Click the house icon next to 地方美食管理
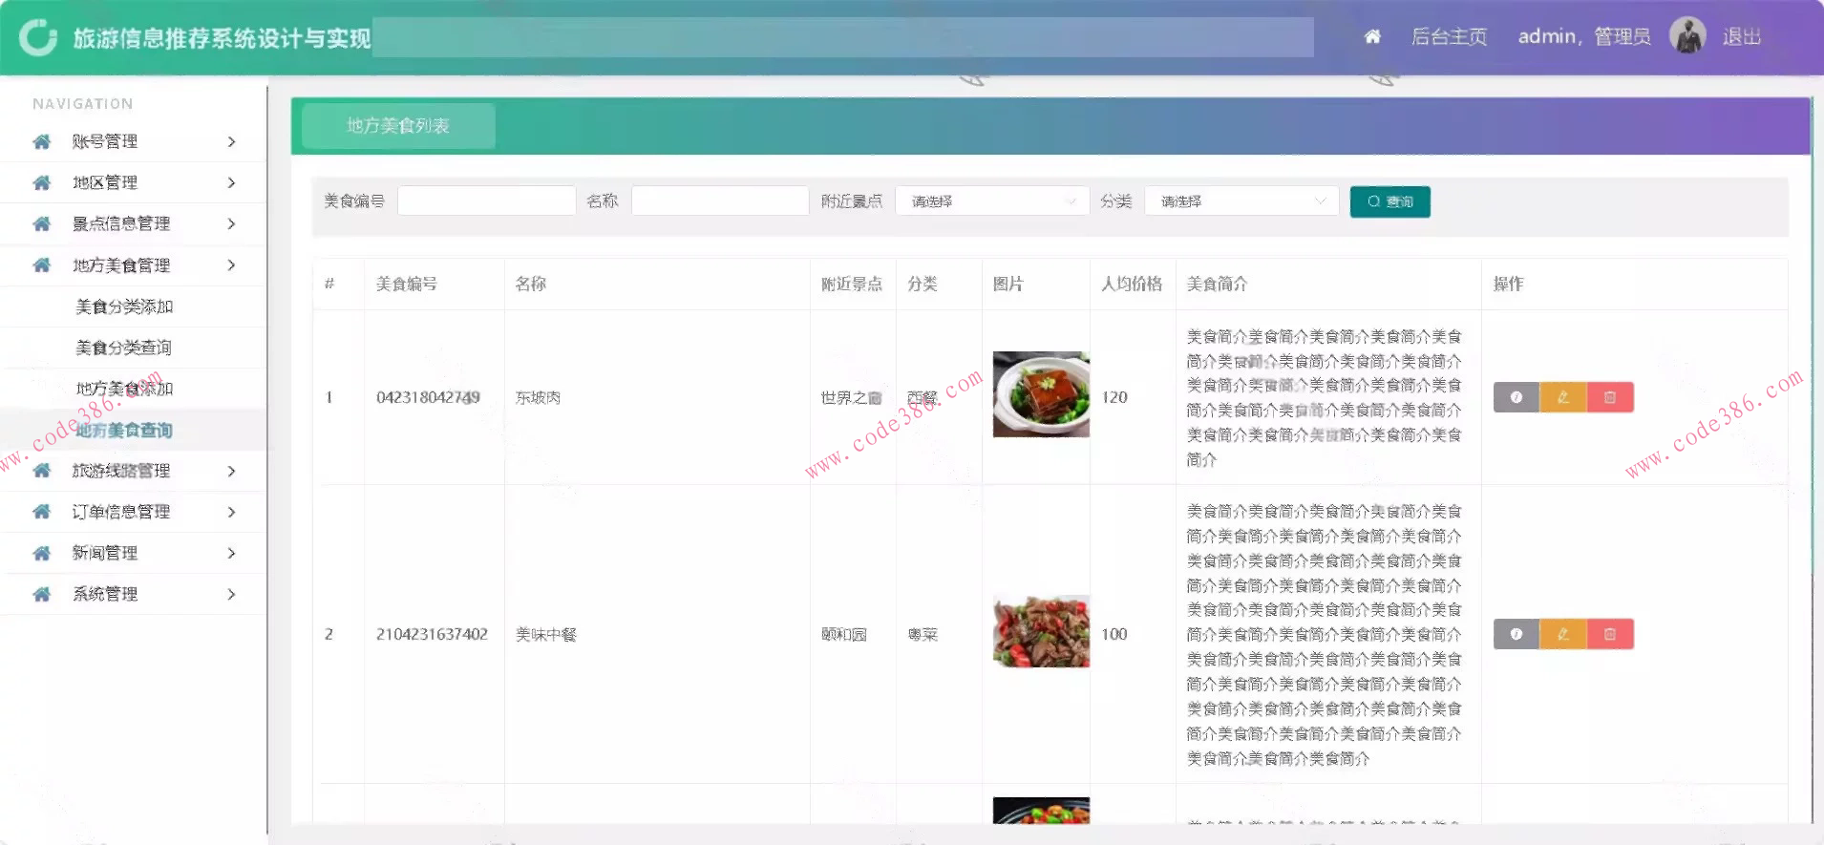1824x845 pixels. [42, 265]
